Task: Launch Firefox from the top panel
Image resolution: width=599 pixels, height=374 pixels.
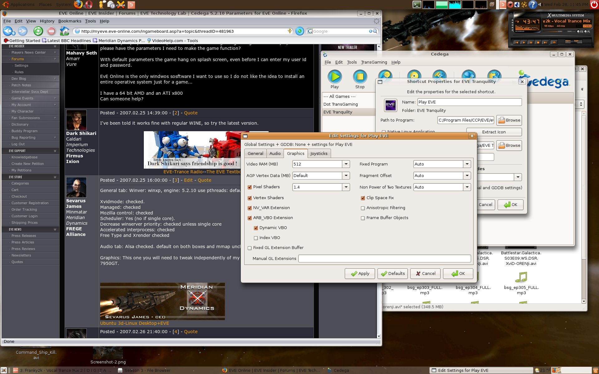Action: click(x=78, y=4)
